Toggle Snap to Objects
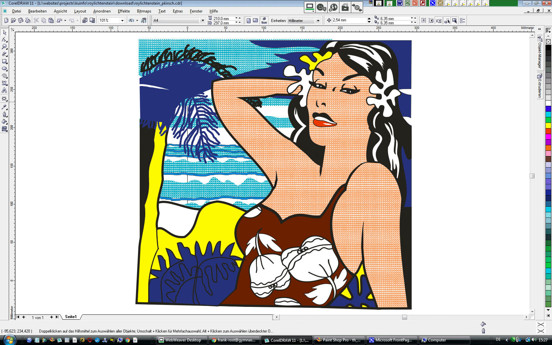Screen dimensions: 552x345 coord(439,20)
